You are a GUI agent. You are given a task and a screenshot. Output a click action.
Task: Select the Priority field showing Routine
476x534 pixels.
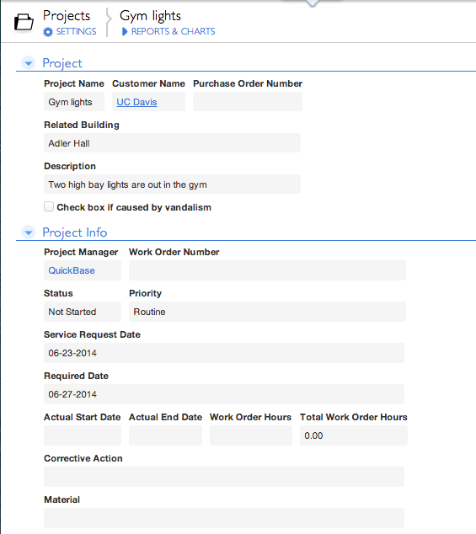[267, 312]
